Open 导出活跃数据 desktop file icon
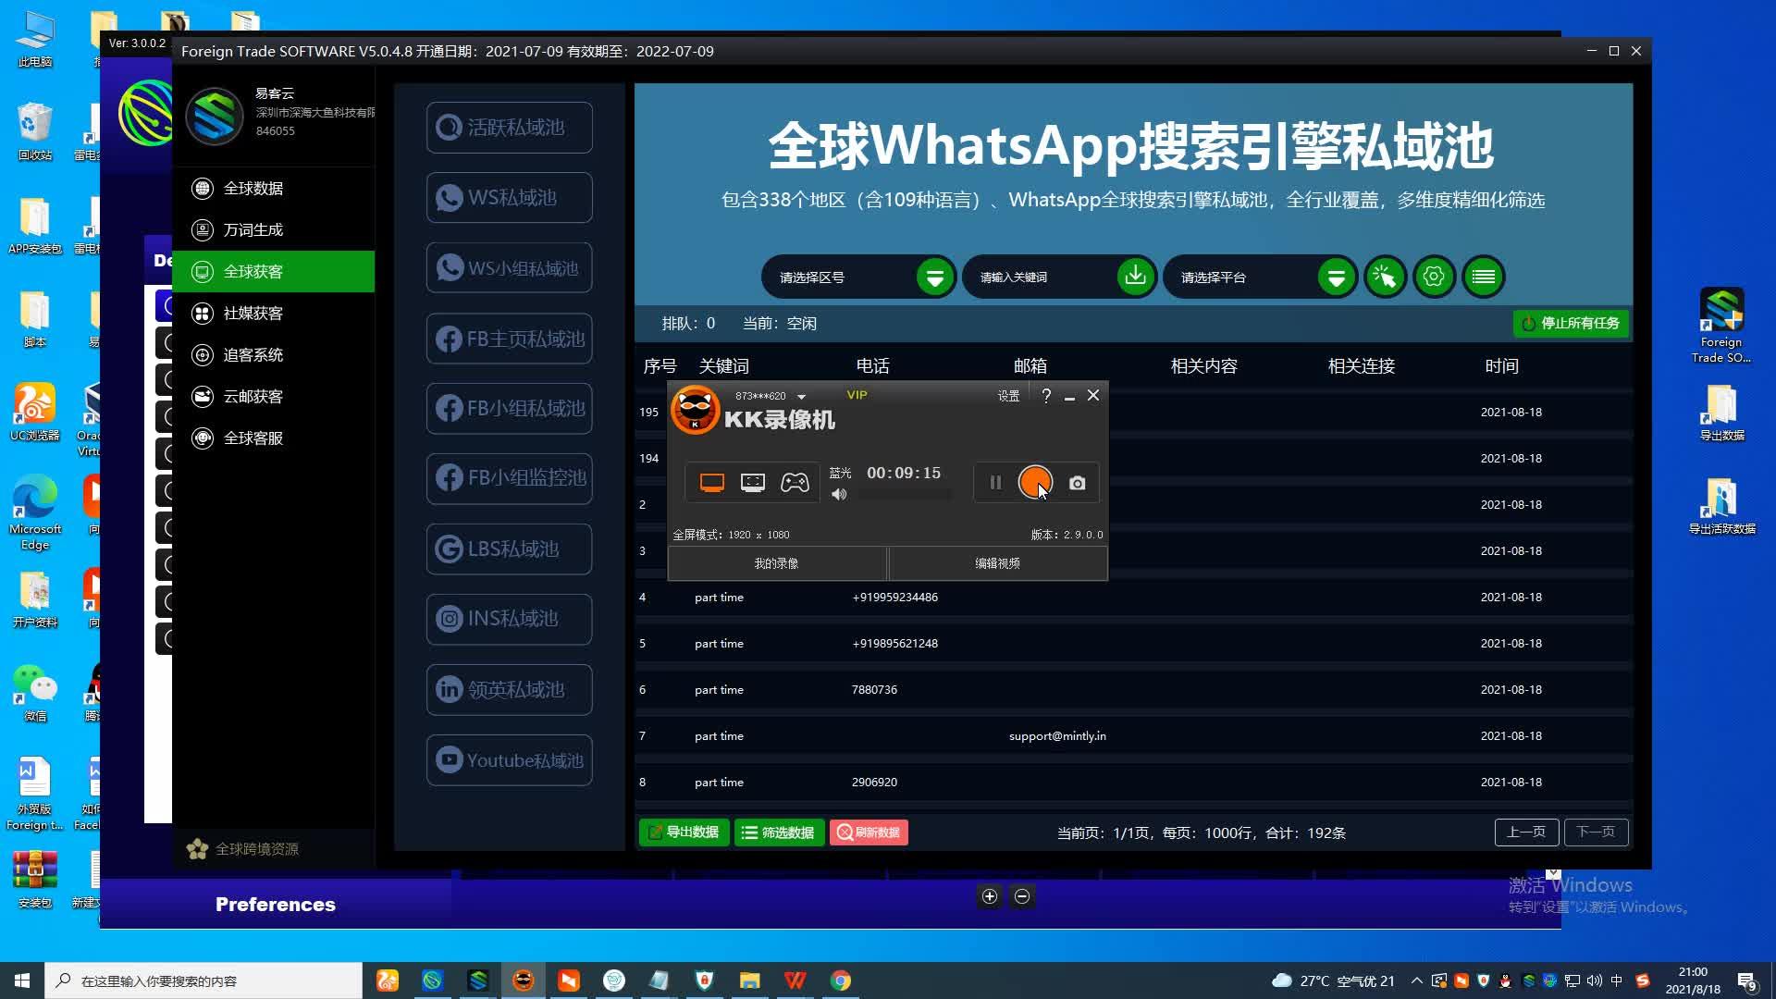Viewport: 1776px width, 999px height. pyautogui.click(x=1721, y=506)
